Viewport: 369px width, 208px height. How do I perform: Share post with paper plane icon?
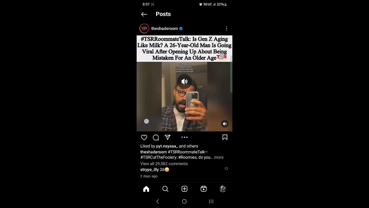click(x=167, y=138)
